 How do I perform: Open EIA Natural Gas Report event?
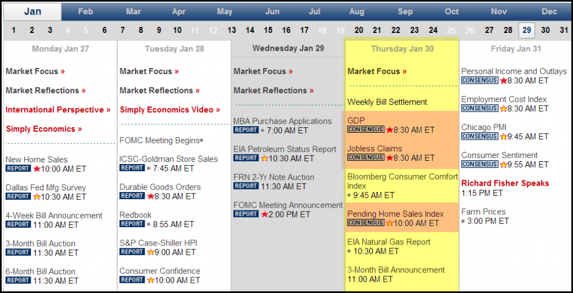tap(389, 242)
